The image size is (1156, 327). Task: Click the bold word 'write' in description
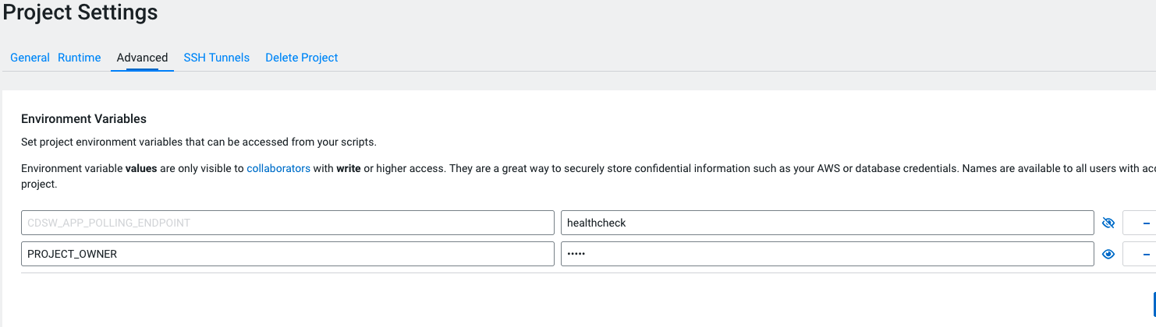click(x=348, y=168)
